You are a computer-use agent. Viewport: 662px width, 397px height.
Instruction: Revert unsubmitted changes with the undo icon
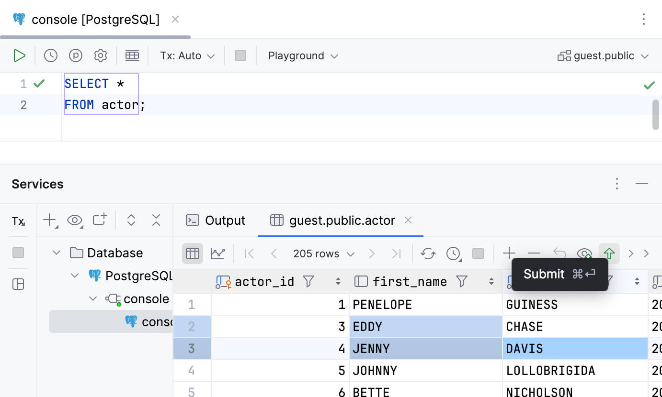(559, 253)
